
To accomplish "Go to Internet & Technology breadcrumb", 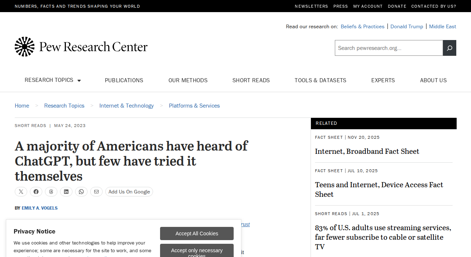I will click(127, 106).
